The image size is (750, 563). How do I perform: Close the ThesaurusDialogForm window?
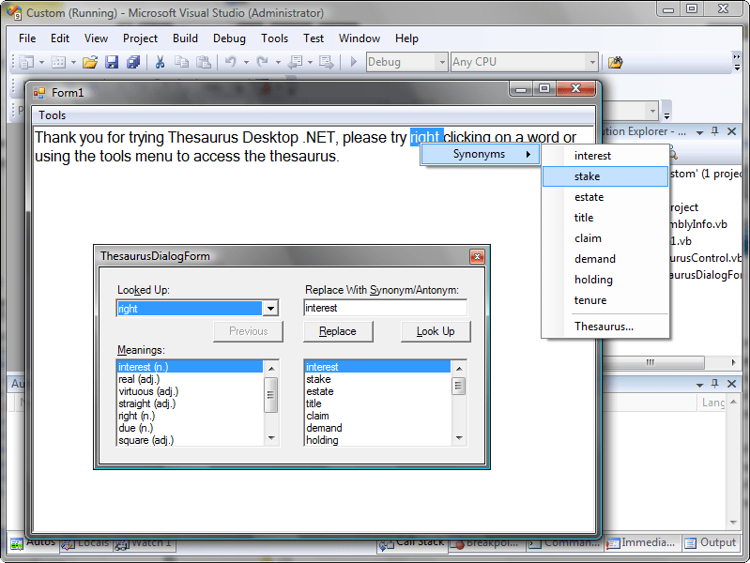477,257
